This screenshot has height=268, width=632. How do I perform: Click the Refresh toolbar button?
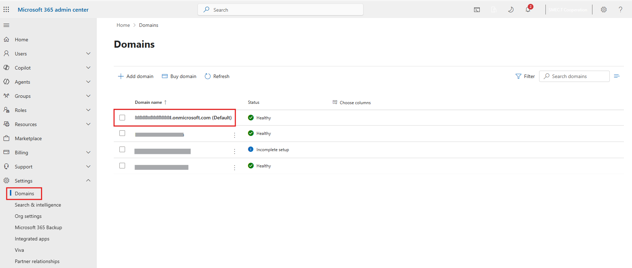pos(217,76)
